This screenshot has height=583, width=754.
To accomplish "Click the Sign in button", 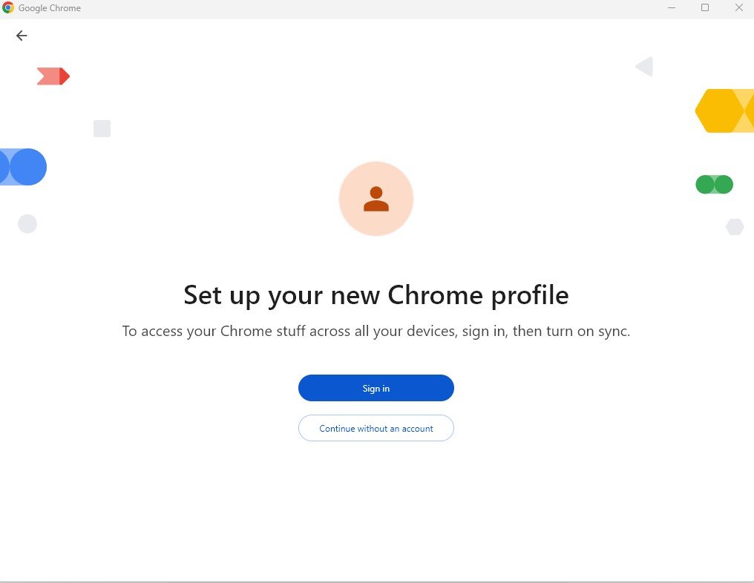I will click(376, 388).
